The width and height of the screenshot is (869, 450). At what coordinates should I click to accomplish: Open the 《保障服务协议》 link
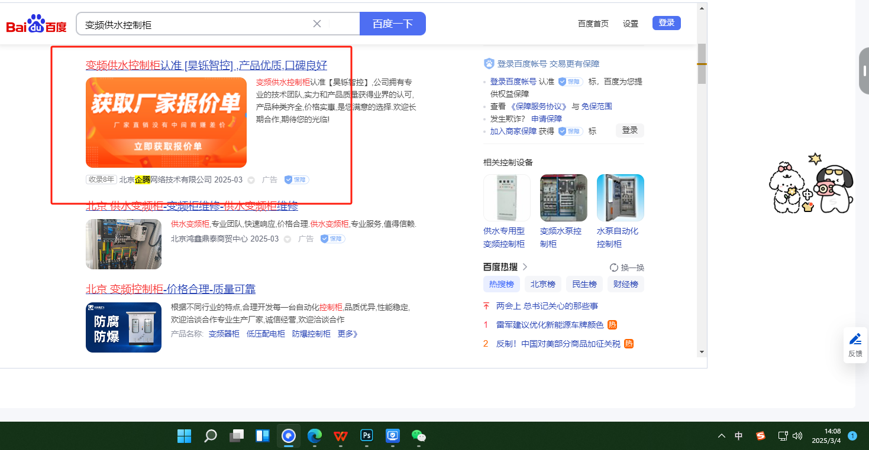pyautogui.click(x=539, y=106)
